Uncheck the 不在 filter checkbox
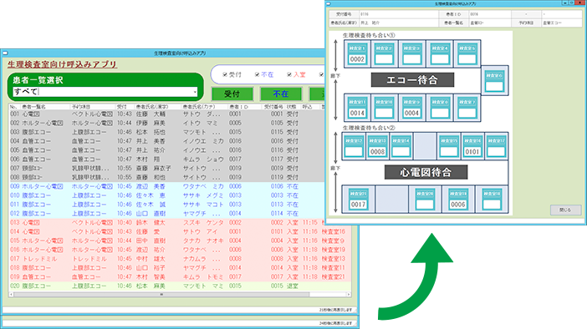587x329 pixels. point(258,75)
